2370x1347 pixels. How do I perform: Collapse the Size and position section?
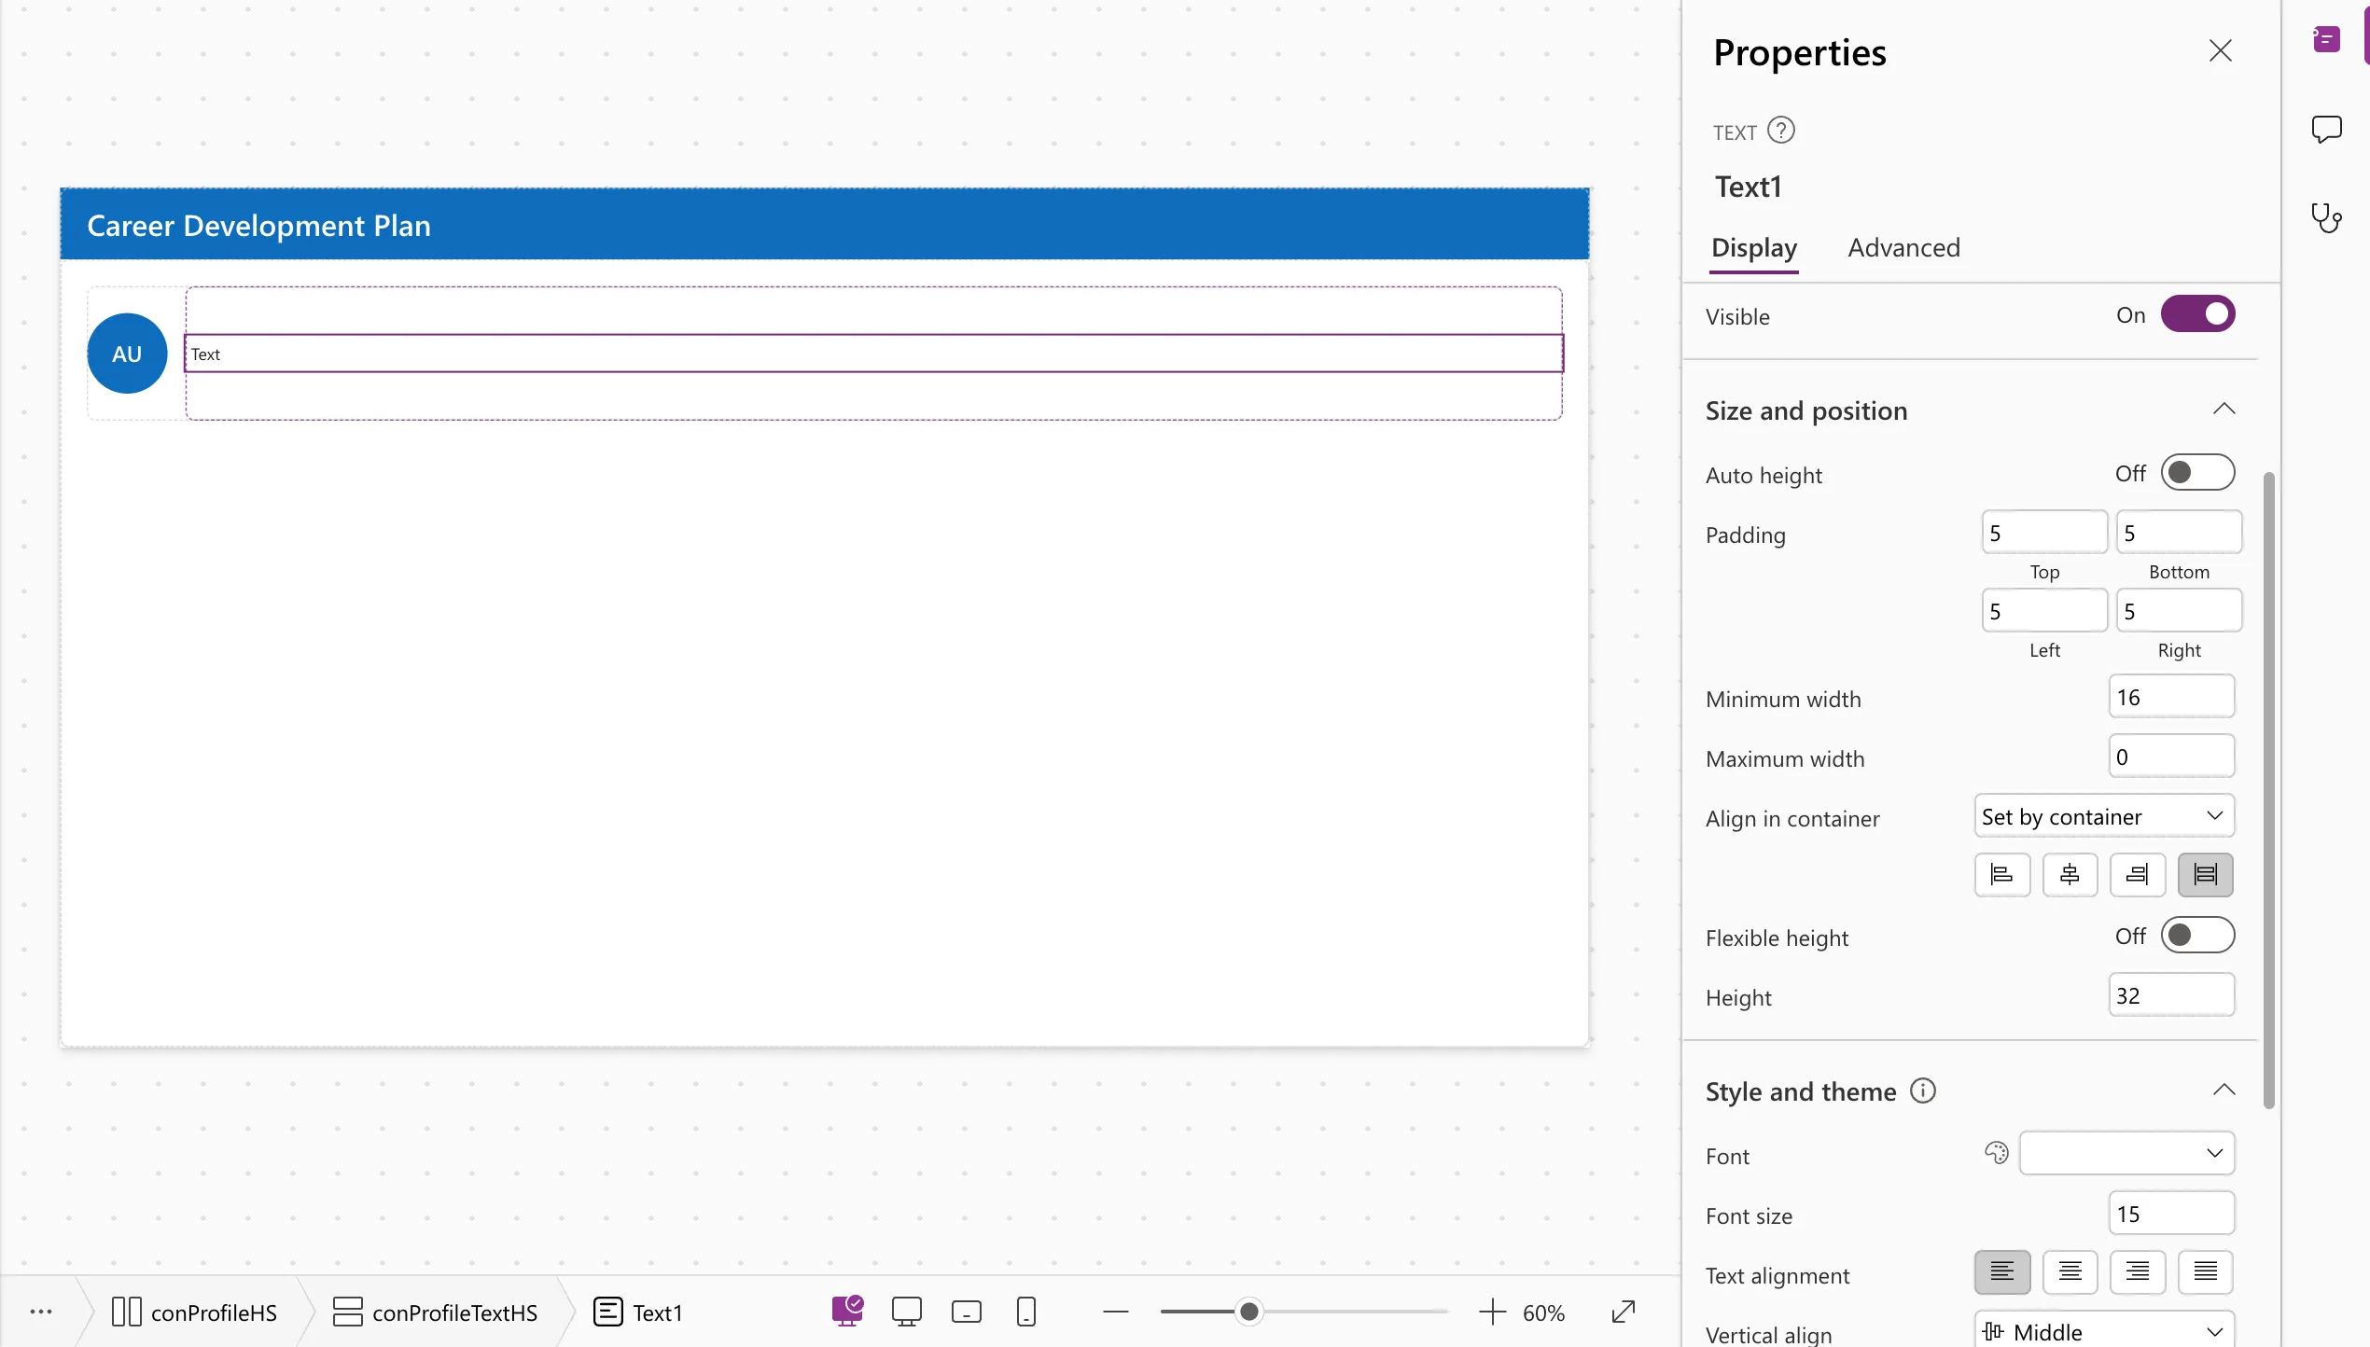tap(2224, 410)
